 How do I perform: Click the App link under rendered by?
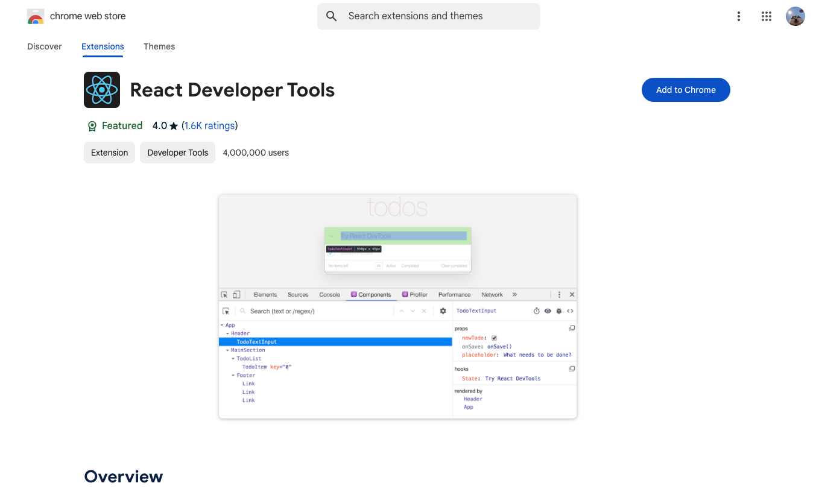click(x=469, y=408)
